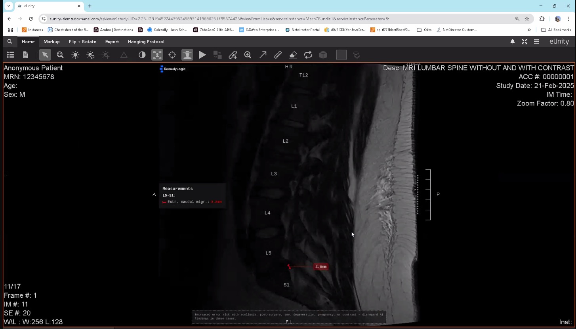Click the window level presets sun icon
The image size is (576, 329).
[x=90, y=55]
